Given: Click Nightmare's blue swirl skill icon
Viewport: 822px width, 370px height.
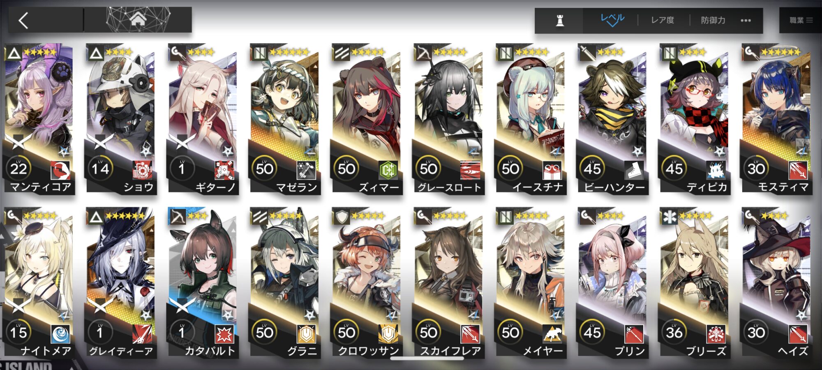Looking at the screenshot, I should 60,334.
